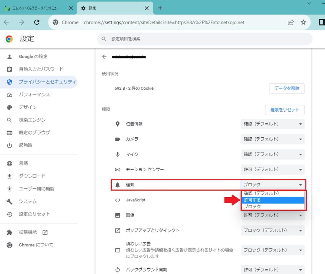Expand the ポップアップとリダイレクト dropdown
The image size is (325, 274).
tap(272, 230)
